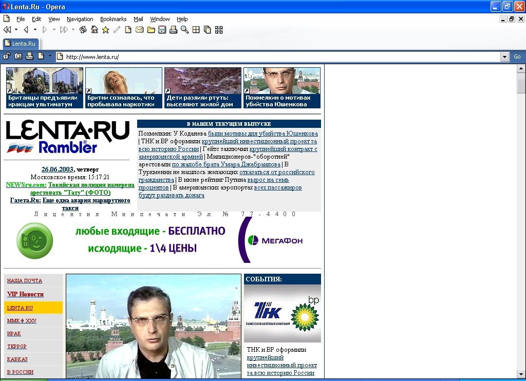Image resolution: width=526 pixels, height=381 pixels.
Task: Find in page with the magnifier icon
Action: pyautogui.click(x=184, y=30)
